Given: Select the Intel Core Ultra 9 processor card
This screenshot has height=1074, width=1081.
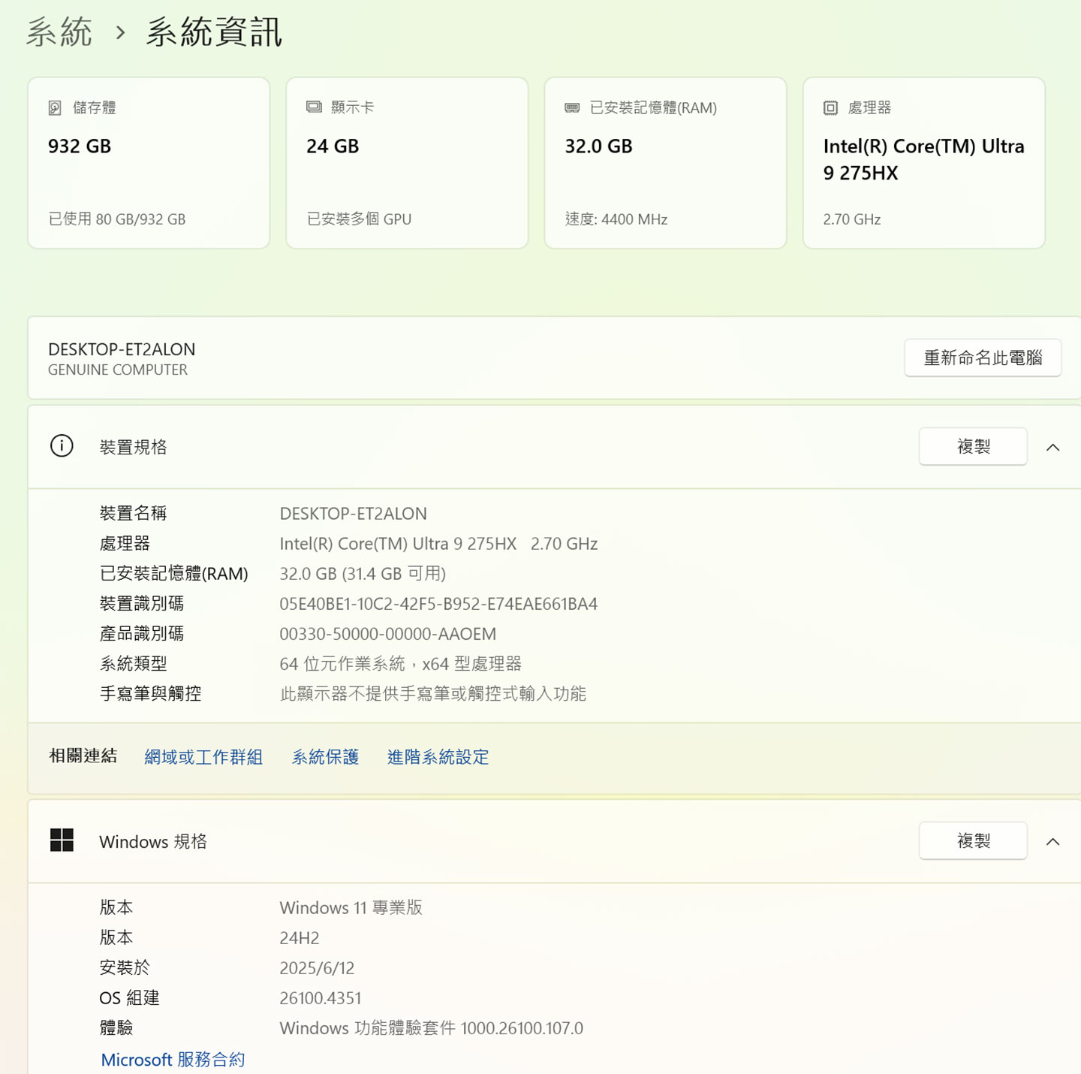Looking at the screenshot, I should coord(923,162).
